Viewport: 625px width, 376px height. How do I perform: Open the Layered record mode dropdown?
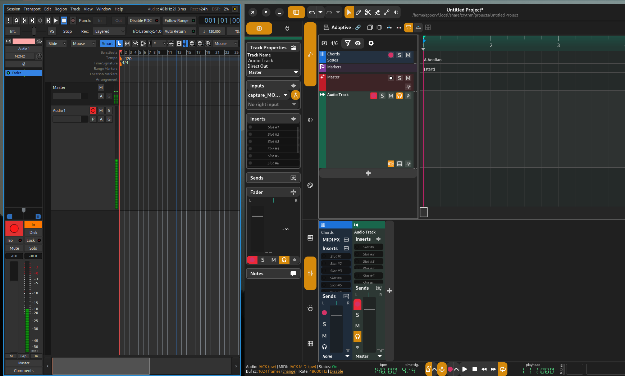pyautogui.click(x=109, y=31)
